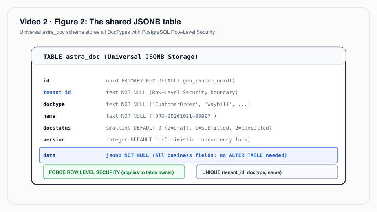Select the 'id' column name
This screenshot has width=377, height=212.
[46, 80]
